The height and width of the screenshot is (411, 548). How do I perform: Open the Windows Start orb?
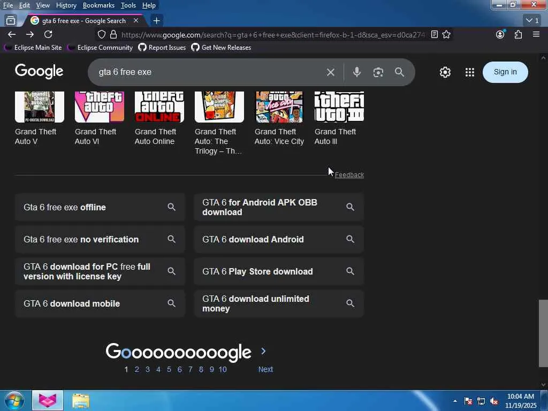point(13,400)
